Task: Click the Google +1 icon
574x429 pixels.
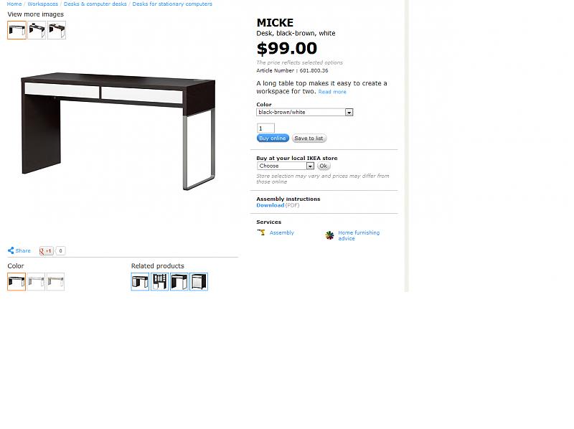Action: pyautogui.click(x=47, y=251)
